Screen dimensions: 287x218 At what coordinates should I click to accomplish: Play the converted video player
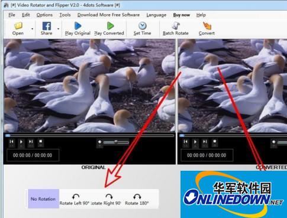click(x=195, y=142)
